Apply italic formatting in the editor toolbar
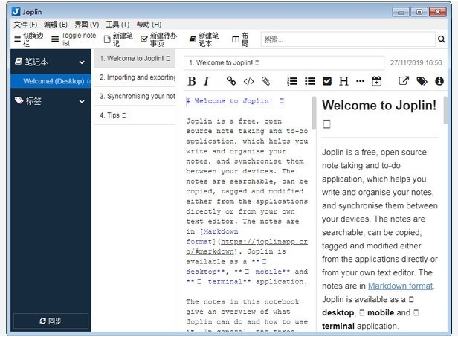Viewport: 458px width, 340px height. [207, 81]
